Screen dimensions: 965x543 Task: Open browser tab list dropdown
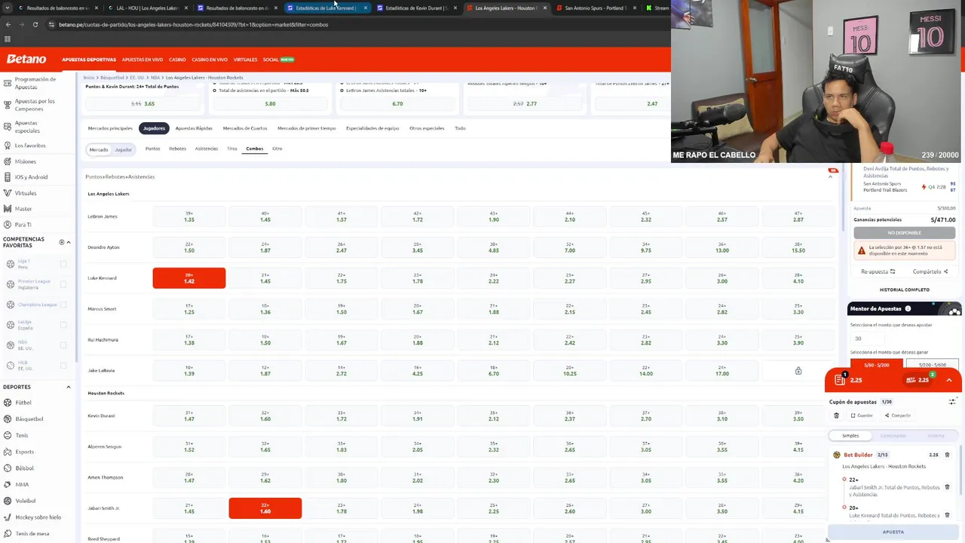pos(7,8)
